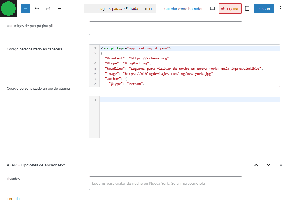Move ASAP anchor text panel up
This screenshot has height=202, width=287.
click(x=256, y=165)
